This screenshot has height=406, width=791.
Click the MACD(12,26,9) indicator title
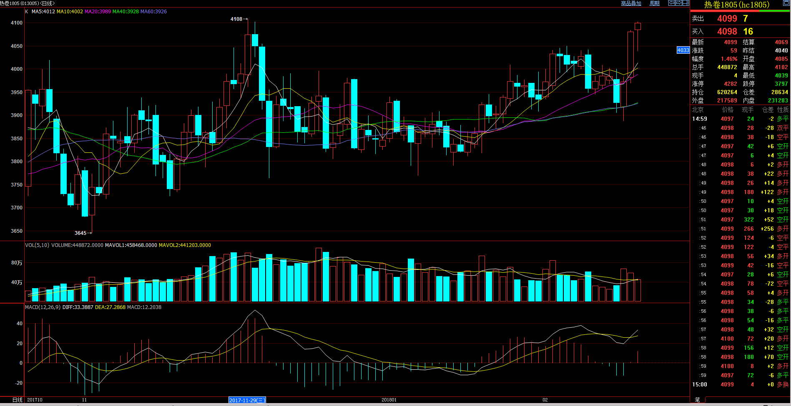click(x=43, y=307)
